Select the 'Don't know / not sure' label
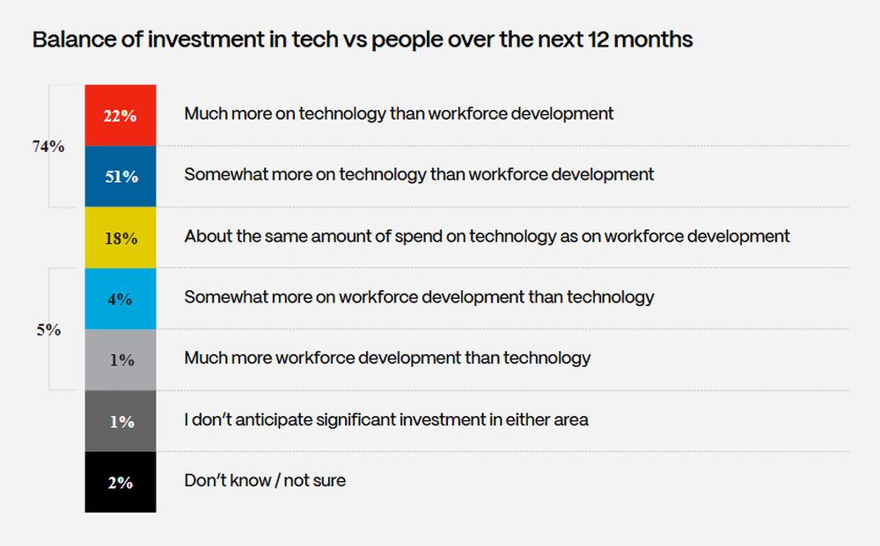The width and height of the screenshot is (880, 546). 265,480
